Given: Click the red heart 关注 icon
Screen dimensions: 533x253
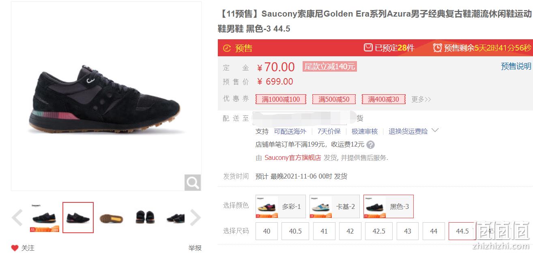Looking at the screenshot, I should coord(15,248).
